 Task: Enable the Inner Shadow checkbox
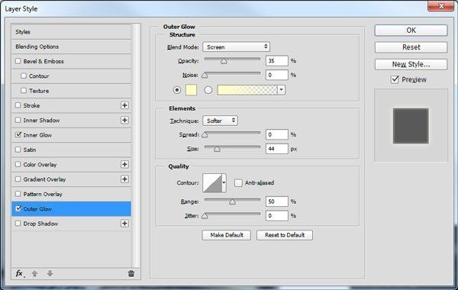(18, 120)
